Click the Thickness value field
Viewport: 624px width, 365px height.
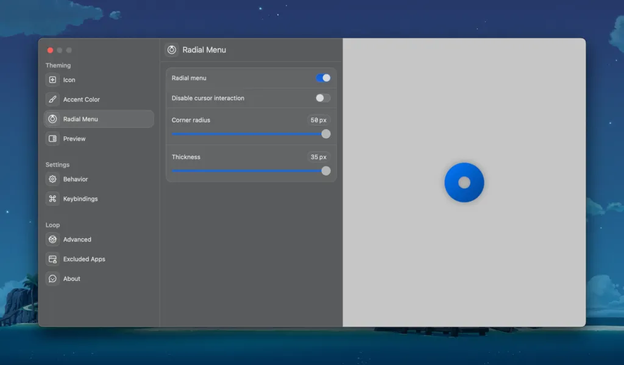[318, 157]
